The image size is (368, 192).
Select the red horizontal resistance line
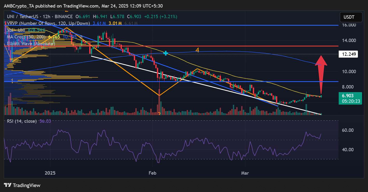[207, 46]
